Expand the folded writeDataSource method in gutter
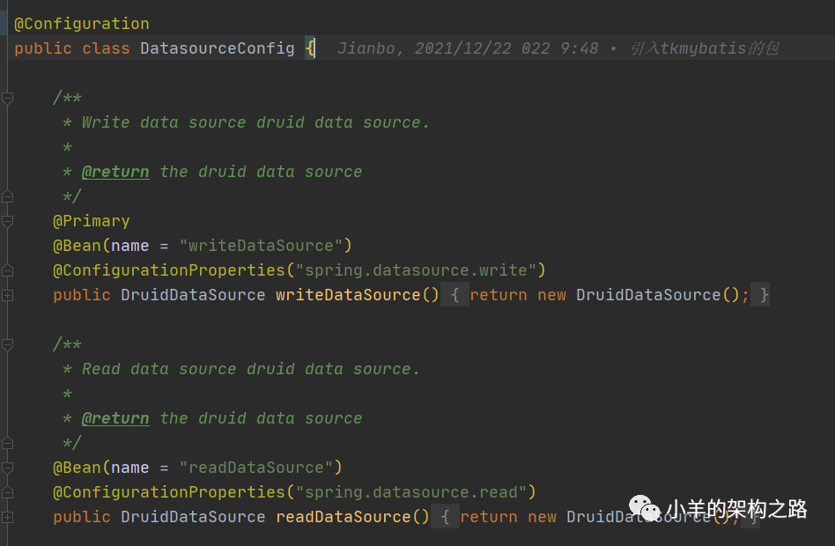The image size is (835, 546). tap(8, 295)
